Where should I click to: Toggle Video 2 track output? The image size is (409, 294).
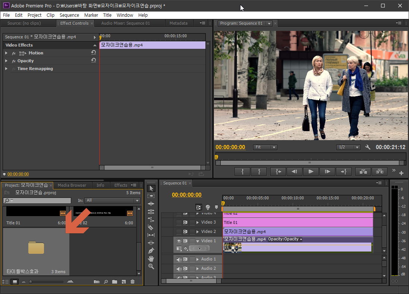point(179,232)
